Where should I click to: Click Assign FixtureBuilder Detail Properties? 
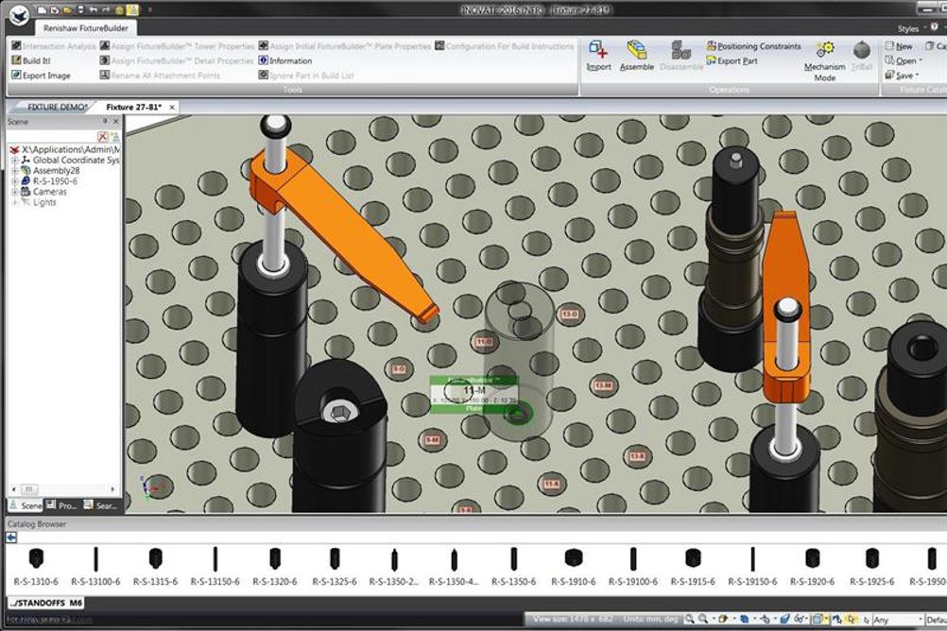(x=177, y=60)
